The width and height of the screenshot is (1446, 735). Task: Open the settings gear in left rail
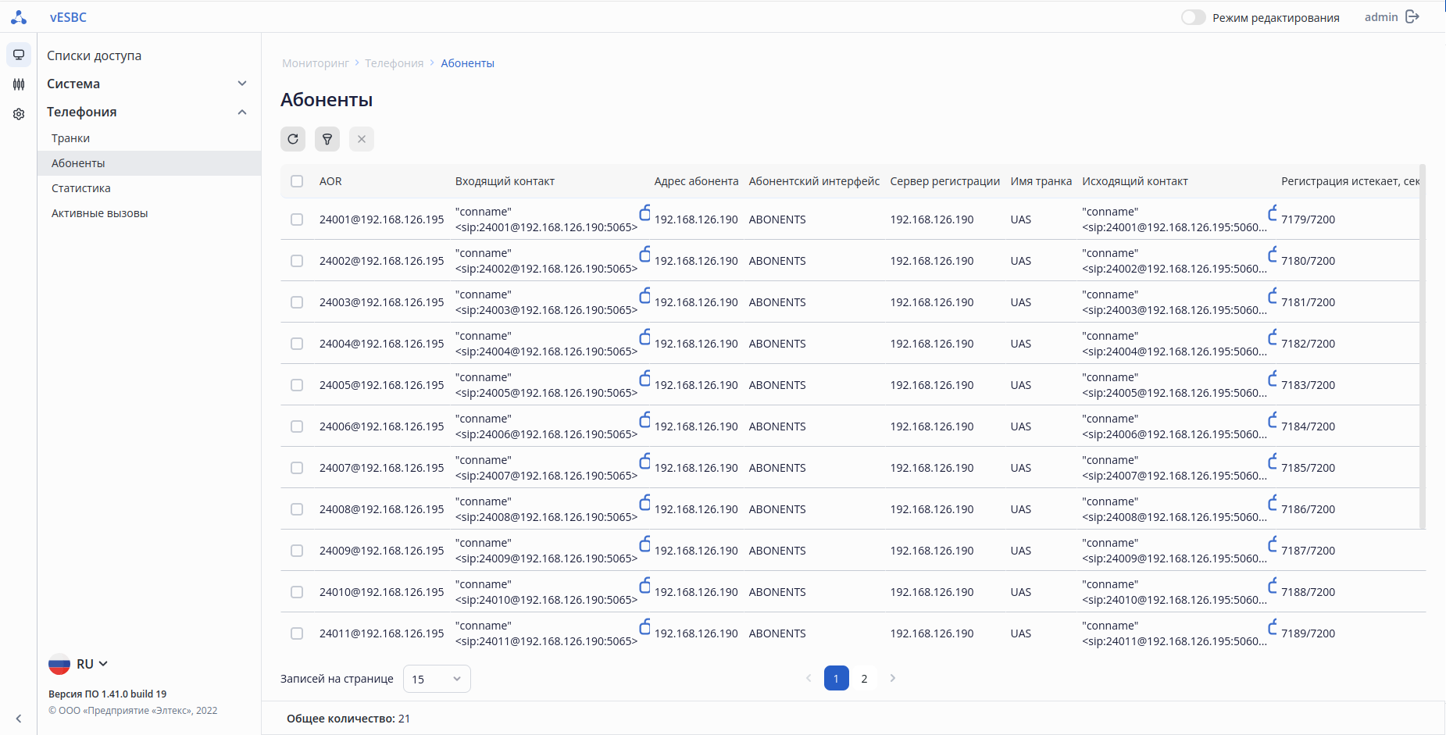coord(19,114)
